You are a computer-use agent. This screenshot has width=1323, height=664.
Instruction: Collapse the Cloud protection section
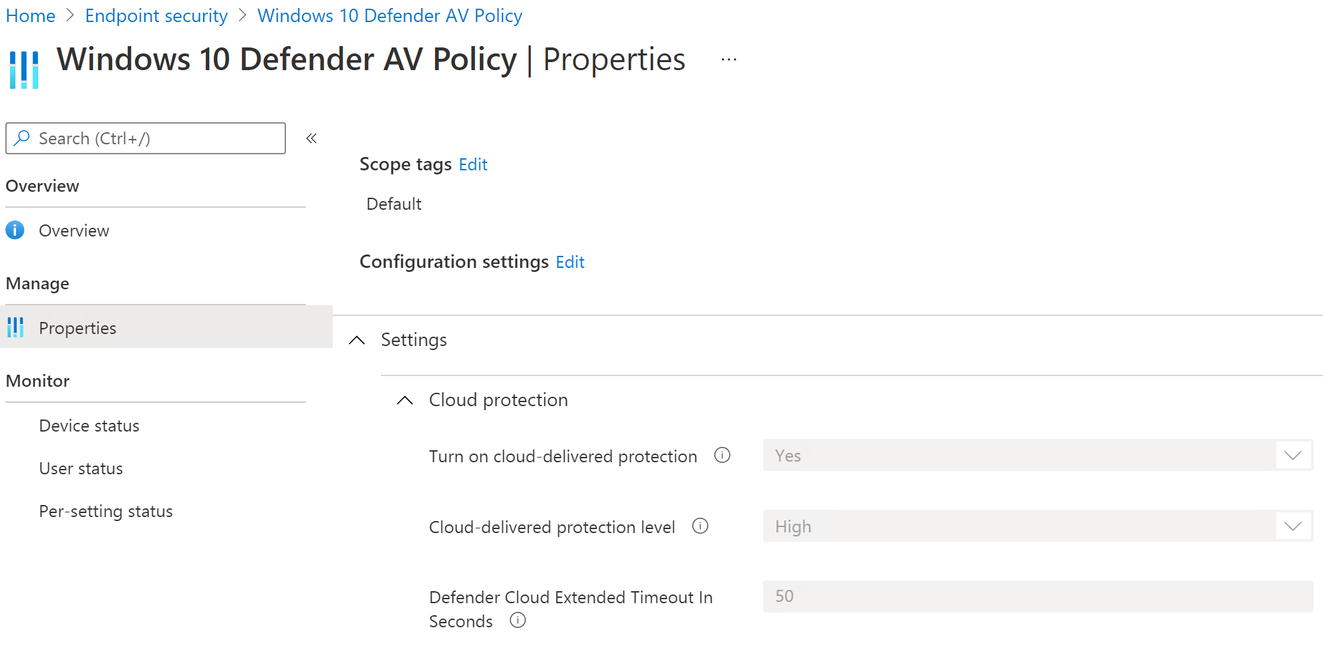[x=404, y=399]
